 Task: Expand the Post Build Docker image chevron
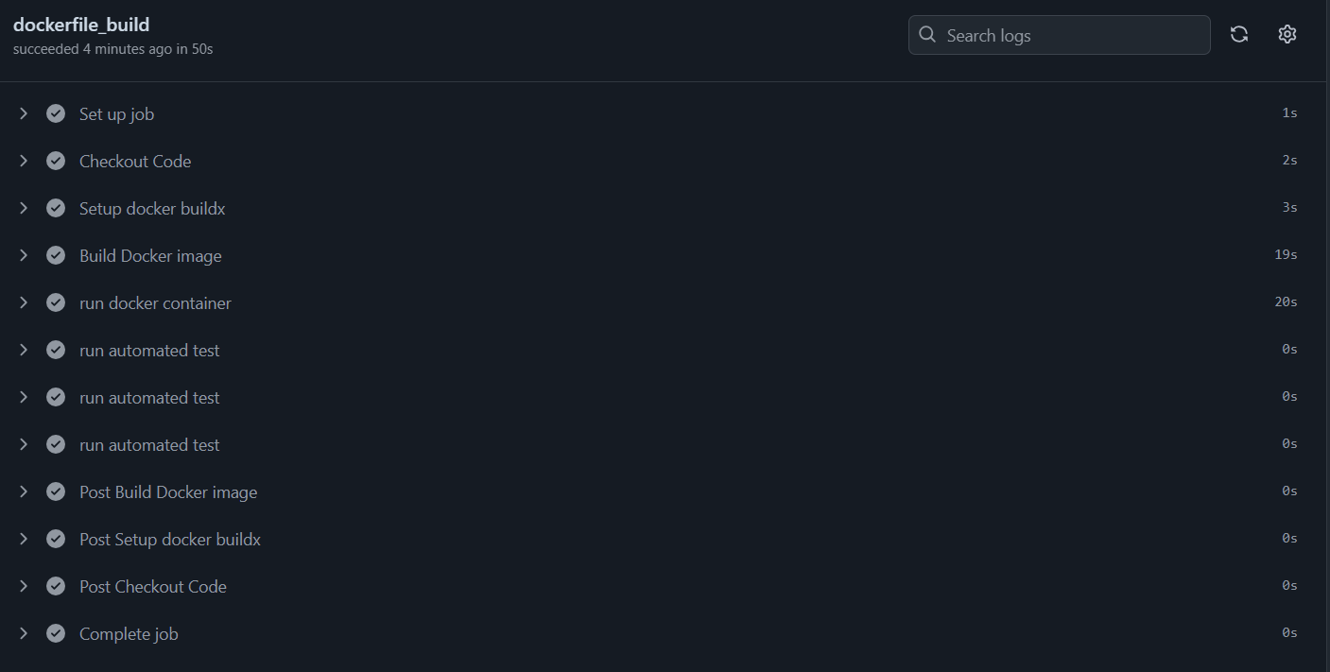pyautogui.click(x=24, y=491)
